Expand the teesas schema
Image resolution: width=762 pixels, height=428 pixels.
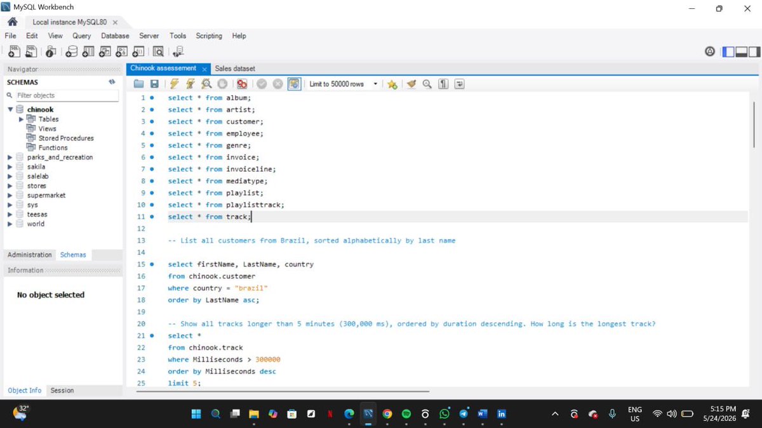(10, 214)
